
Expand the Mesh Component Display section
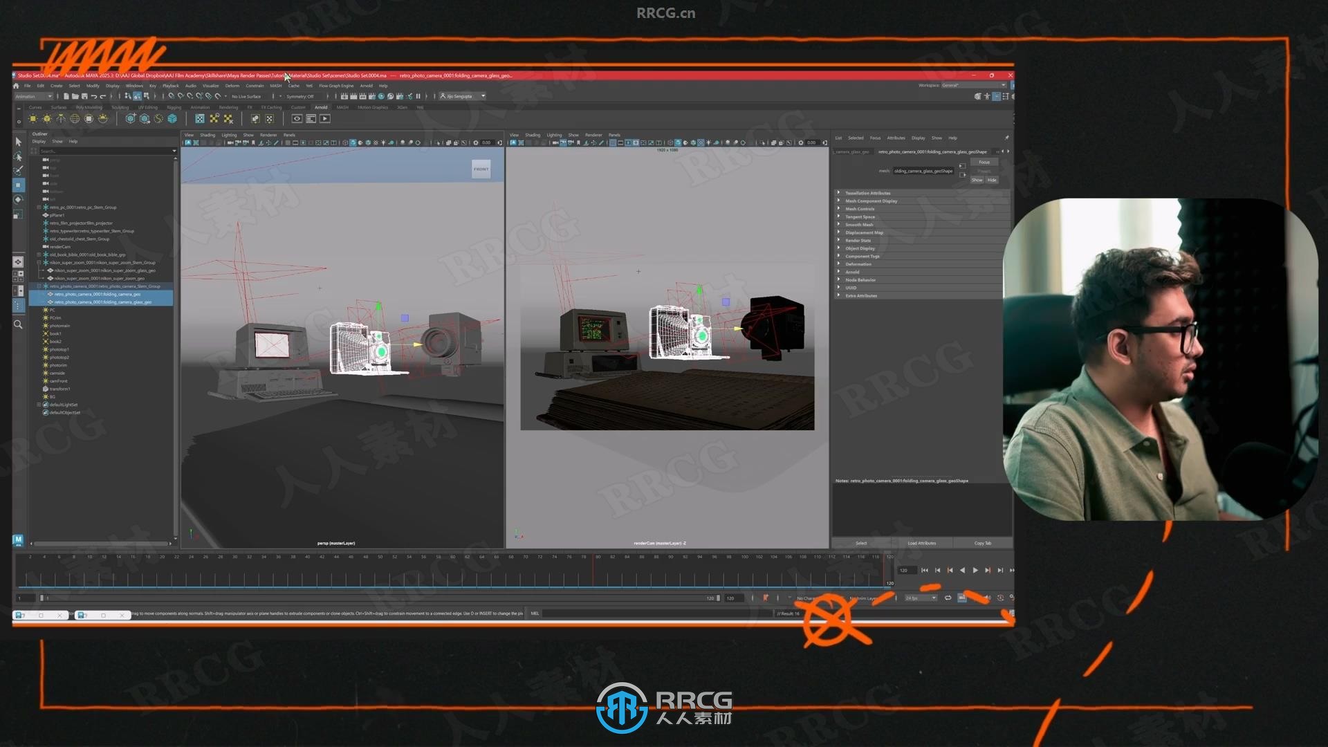(x=920, y=201)
